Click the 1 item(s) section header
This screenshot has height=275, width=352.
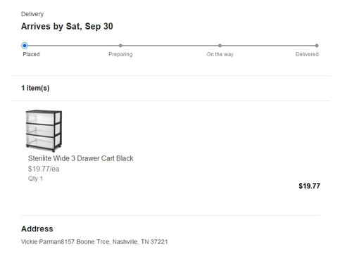tap(35, 88)
